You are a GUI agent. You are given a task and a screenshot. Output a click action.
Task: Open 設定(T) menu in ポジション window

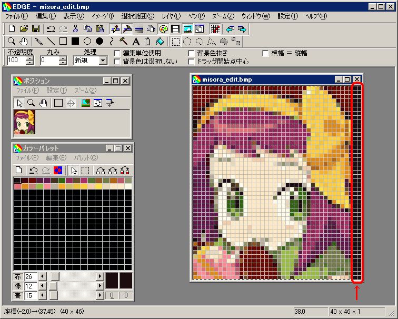click(57, 91)
